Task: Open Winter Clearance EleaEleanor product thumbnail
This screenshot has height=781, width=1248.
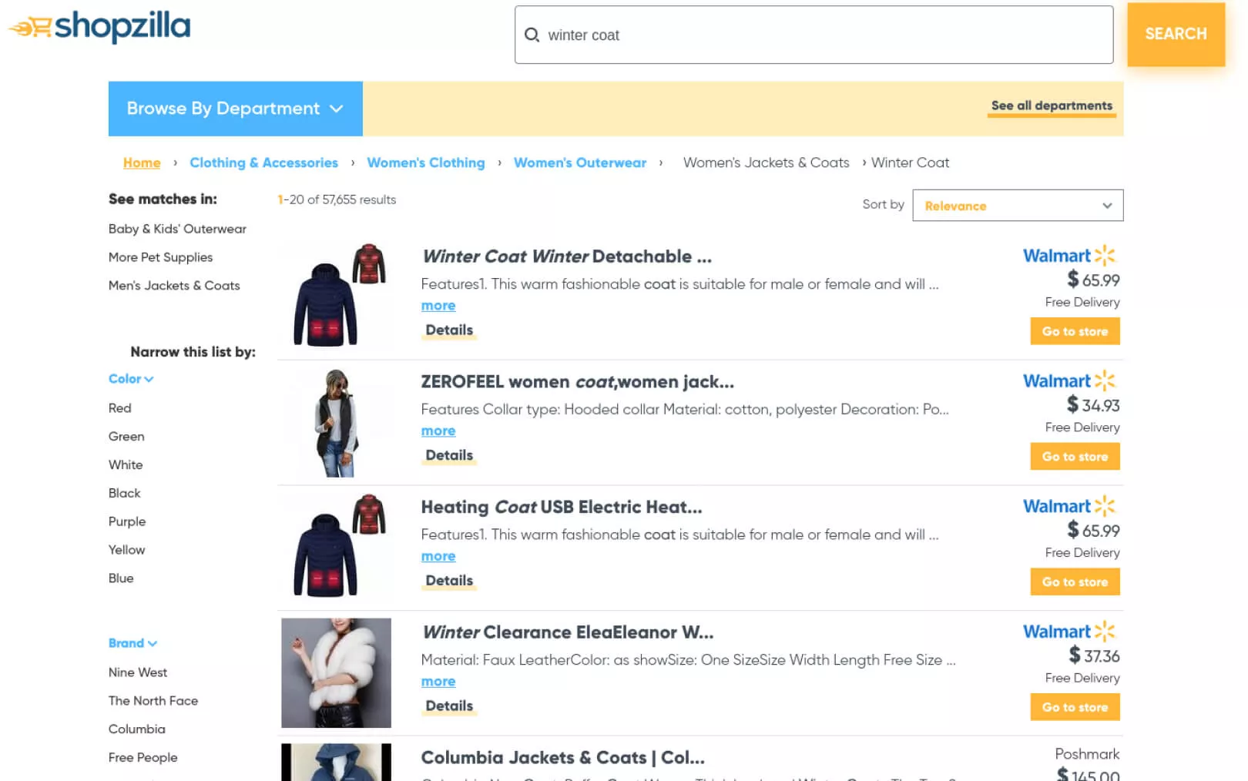Action: pyautogui.click(x=337, y=673)
